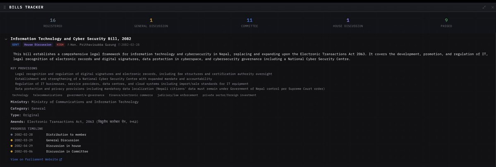Collapse the Information Technology bill chevron
496x167 pixels.
click(6, 39)
